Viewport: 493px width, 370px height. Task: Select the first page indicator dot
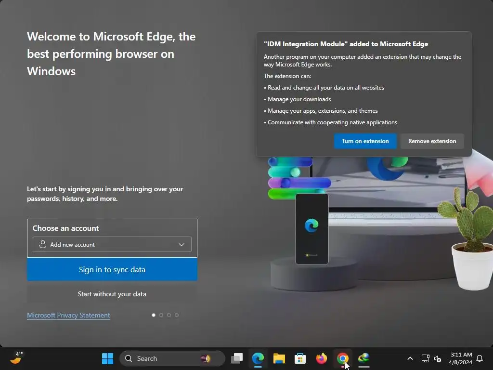coord(154,315)
